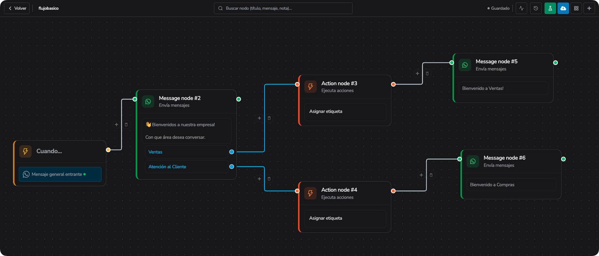
Task: Click the Cuando node orange output handle
Action: [x=108, y=150]
